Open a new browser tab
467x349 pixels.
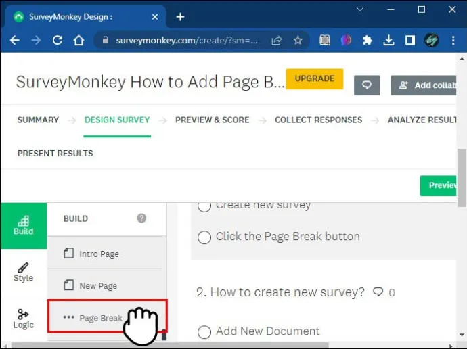pos(180,17)
